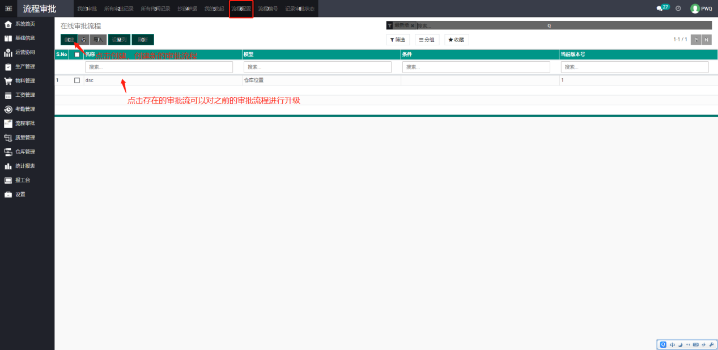Check the checkbox for the dsc row
This screenshot has width=718, height=350.
tap(77, 80)
